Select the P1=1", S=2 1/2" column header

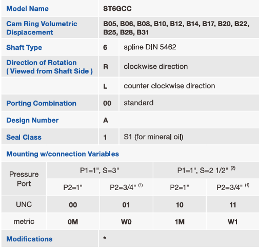point(206,170)
